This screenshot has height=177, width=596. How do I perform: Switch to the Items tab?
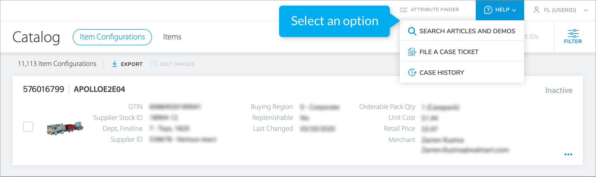pyautogui.click(x=172, y=37)
